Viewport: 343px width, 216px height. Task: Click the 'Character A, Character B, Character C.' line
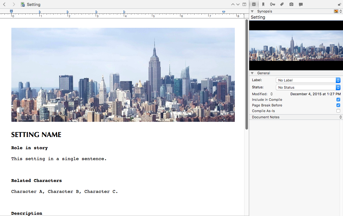[x=64, y=192]
